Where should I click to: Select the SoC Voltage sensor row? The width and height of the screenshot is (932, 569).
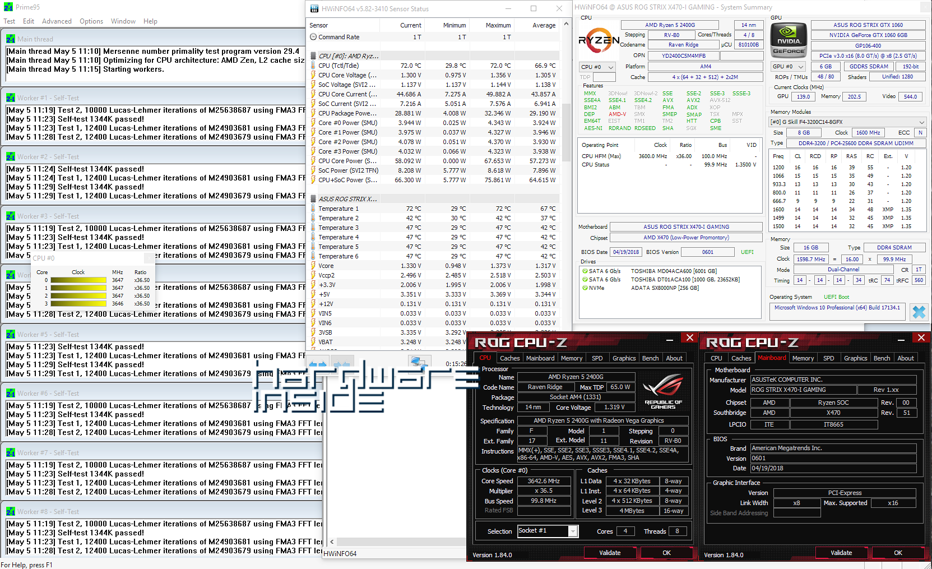pyautogui.click(x=433, y=85)
